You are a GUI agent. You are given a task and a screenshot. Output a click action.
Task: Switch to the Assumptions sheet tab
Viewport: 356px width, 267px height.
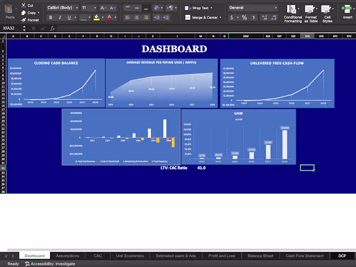pyautogui.click(x=67, y=256)
